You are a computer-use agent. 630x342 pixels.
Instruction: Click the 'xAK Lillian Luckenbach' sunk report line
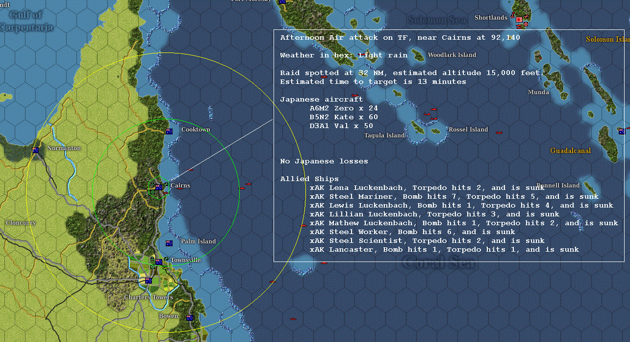point(434,214)
